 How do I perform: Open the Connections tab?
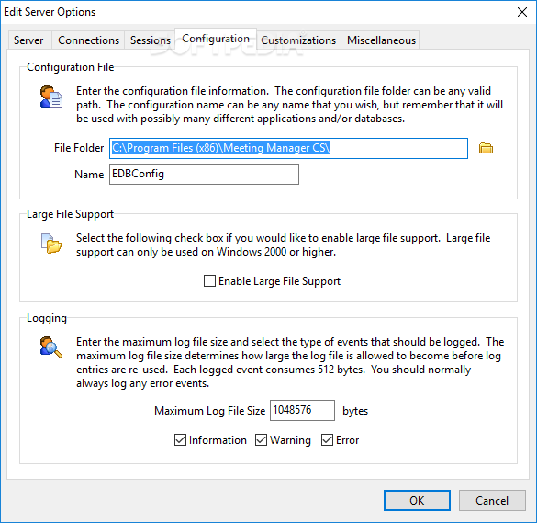pyautogui.click(x=88, y=40)
